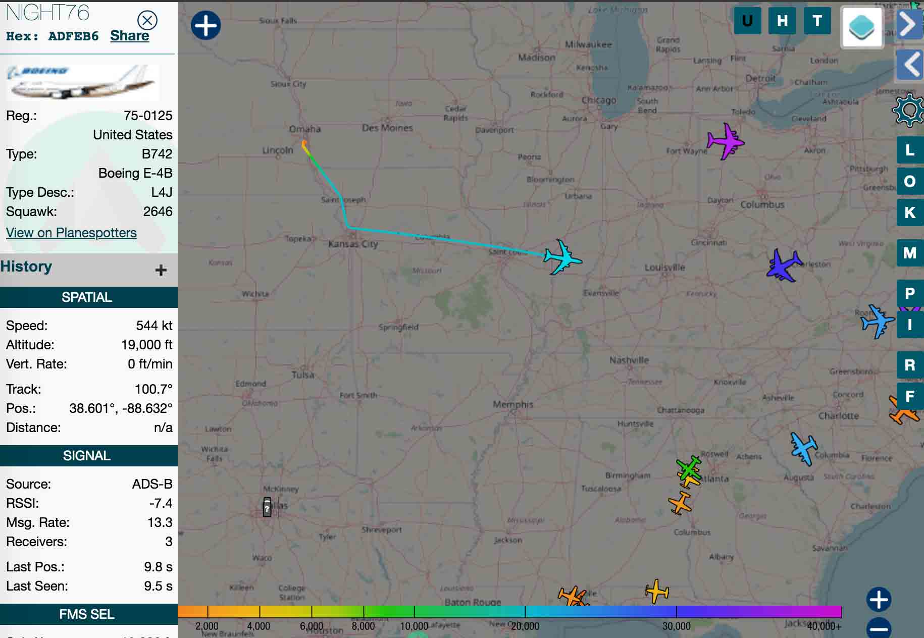Viewport: 924px width, 638px height.
Task: Click the unknown marker icon near Dallas
Action: pos(267,507)
